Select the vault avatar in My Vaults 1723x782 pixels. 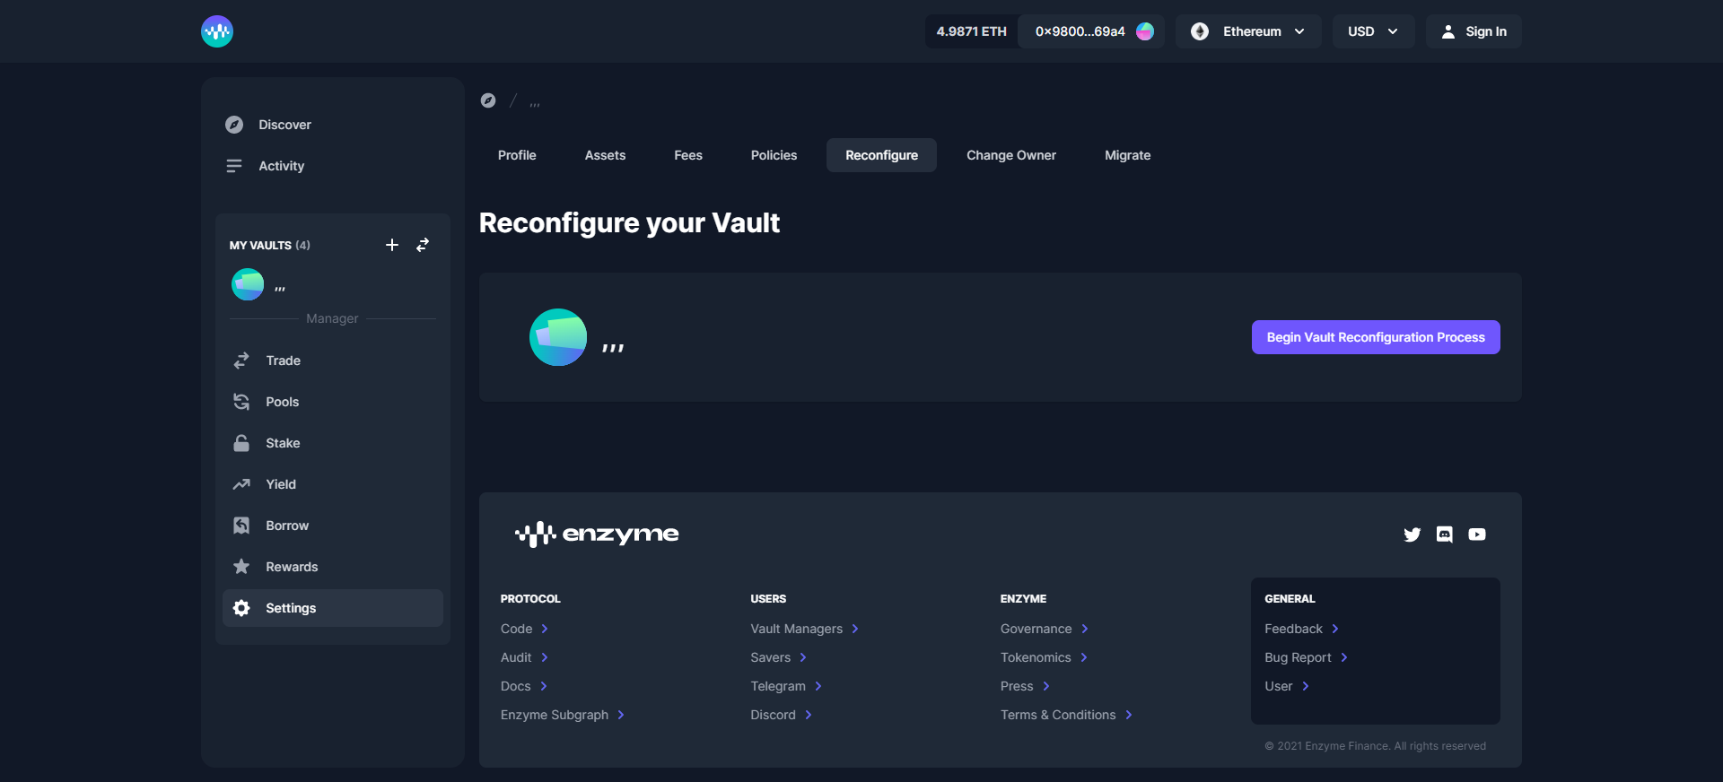(248, 284)
